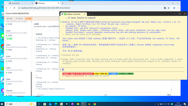Open the terminal profile dropdown chevron
Image resolution: width=188 pixels, height=106 pixels.
(x=93, y=14)
